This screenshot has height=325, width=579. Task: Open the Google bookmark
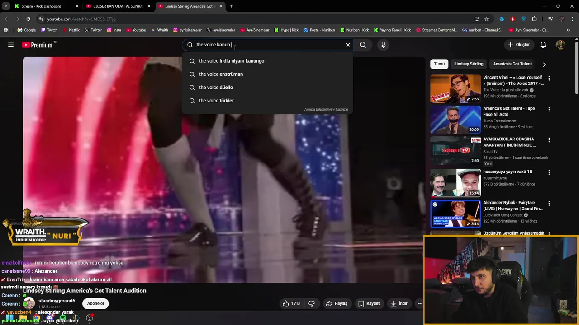[x=27, y=30]
